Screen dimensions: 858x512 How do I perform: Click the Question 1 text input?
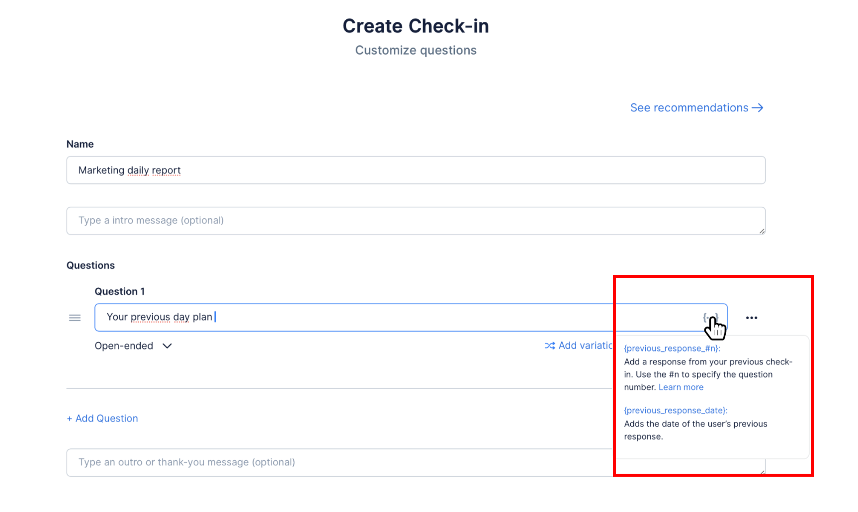pyautogui.click(x=398, y=318)
